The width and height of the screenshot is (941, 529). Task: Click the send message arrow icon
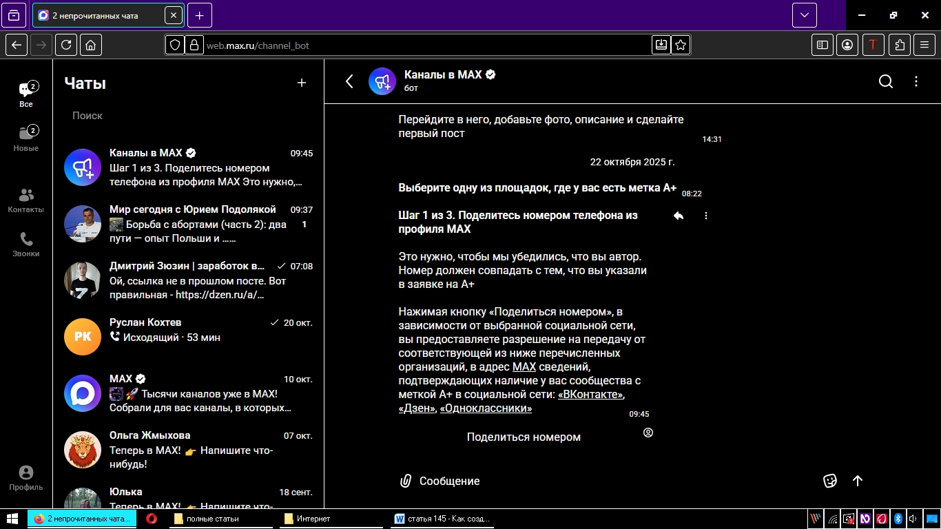858,481
